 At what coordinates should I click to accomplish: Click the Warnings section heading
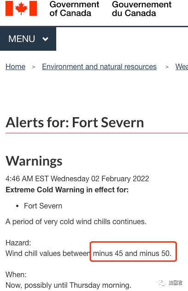pos(34,161)
